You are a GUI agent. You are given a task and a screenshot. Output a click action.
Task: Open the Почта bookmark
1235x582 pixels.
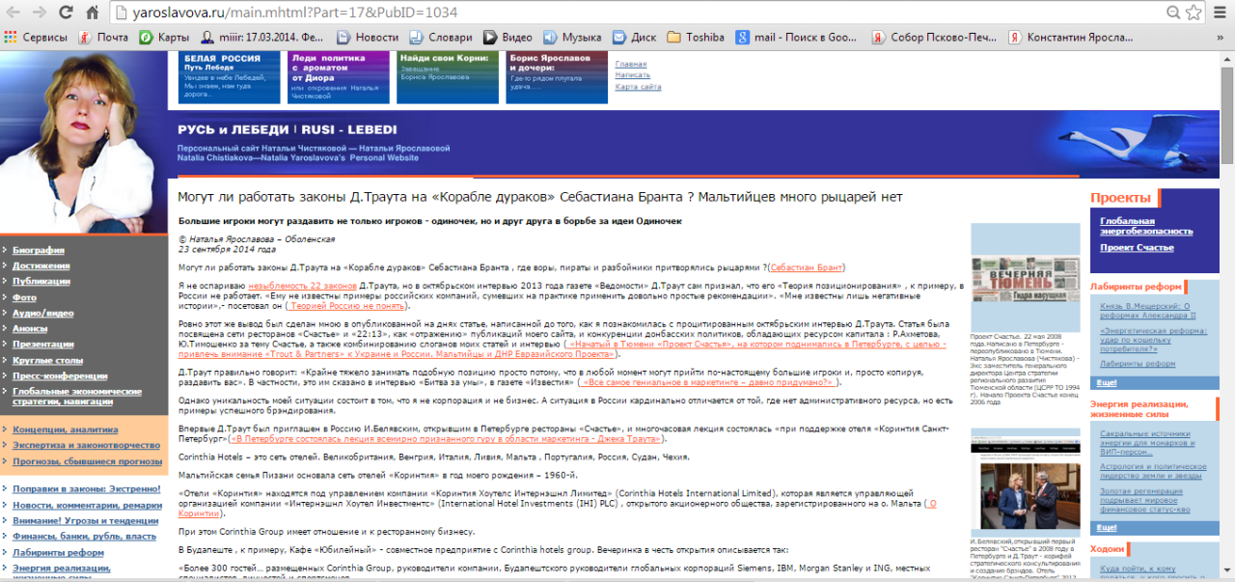tap(103, 38)
